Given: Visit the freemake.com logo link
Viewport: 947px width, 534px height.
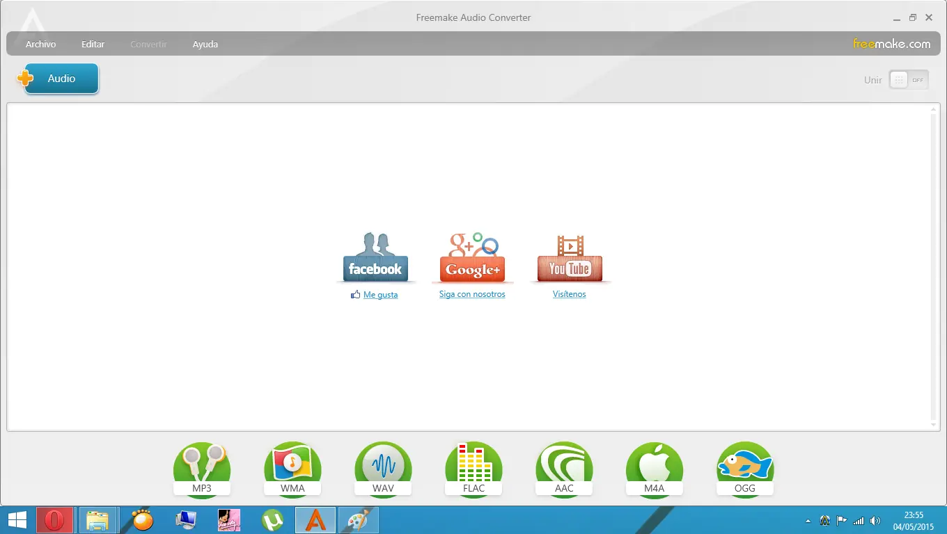Looking at the screenshot, I should coord(892,44).
